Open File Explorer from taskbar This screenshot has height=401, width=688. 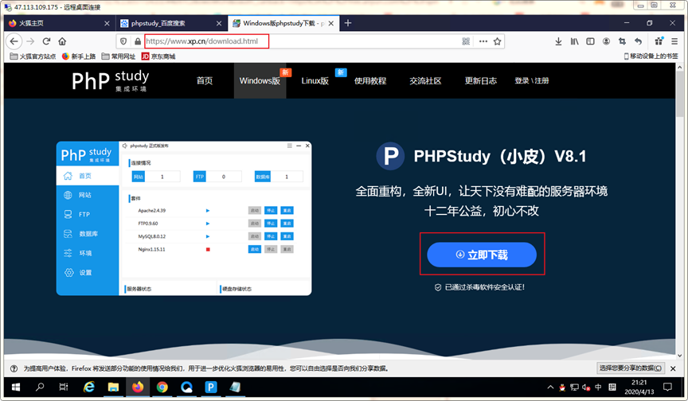tap(113, 387)
